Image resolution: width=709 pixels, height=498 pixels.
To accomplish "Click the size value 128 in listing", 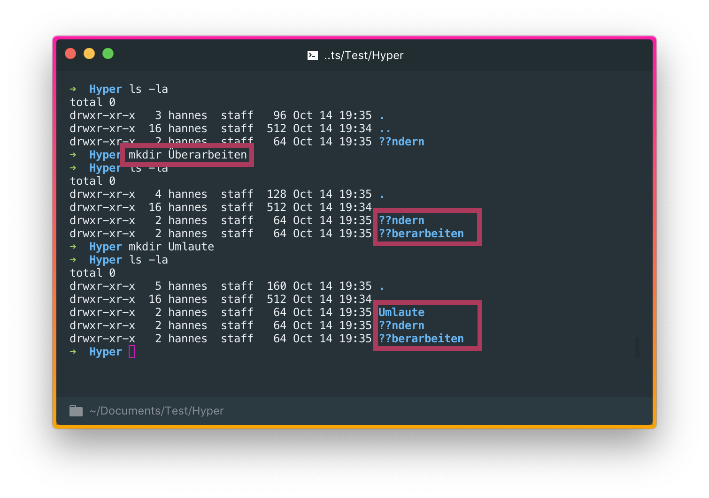I will click(277, 194).
